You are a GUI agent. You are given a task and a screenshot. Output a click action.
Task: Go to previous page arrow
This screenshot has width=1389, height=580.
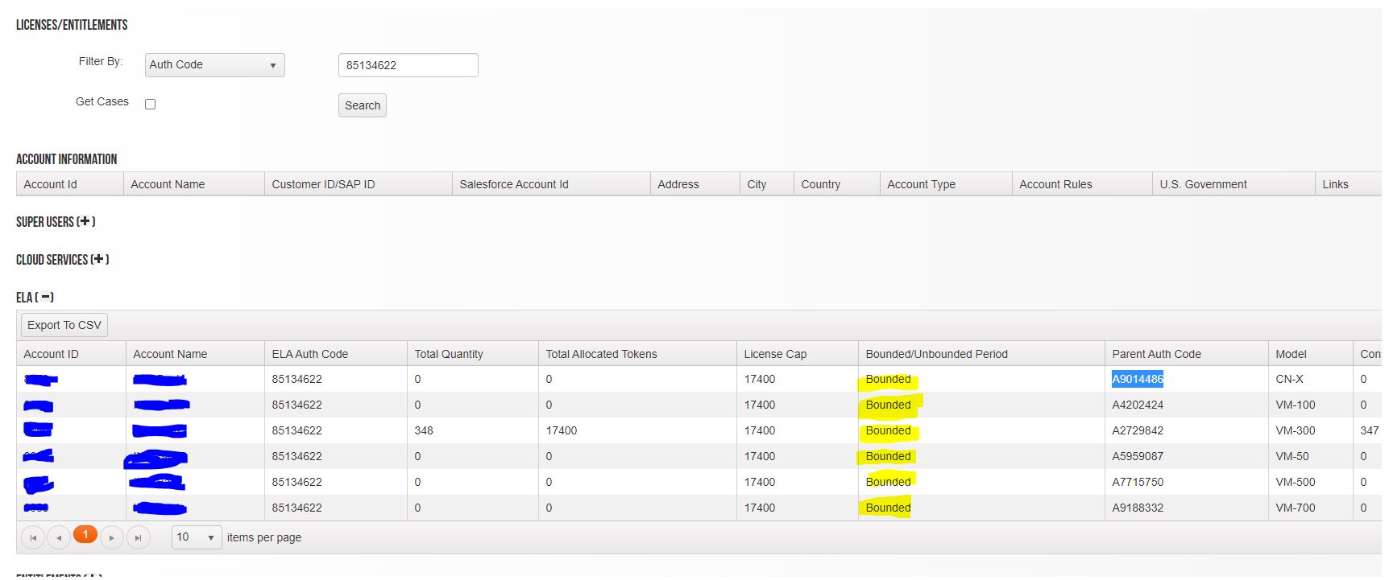[x=59, y=537]
